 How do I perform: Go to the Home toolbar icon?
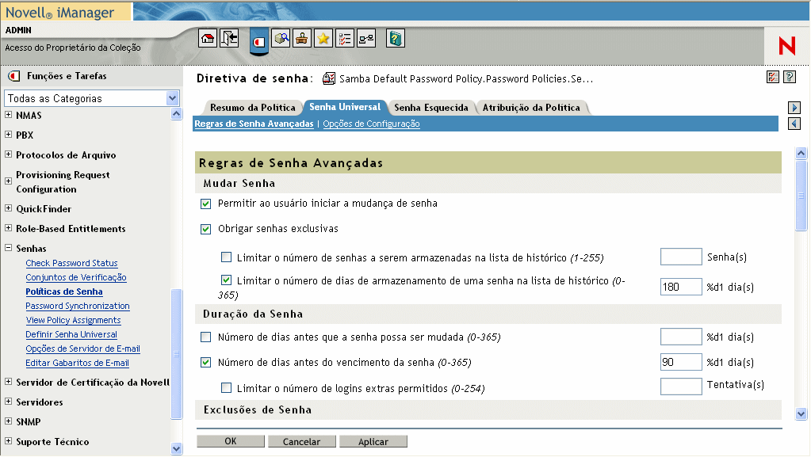208,38
